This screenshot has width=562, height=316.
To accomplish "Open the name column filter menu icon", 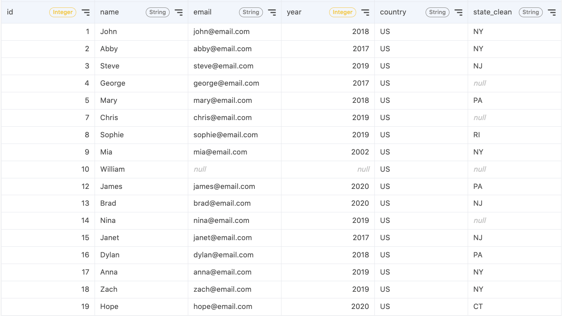I will [179, 13].
